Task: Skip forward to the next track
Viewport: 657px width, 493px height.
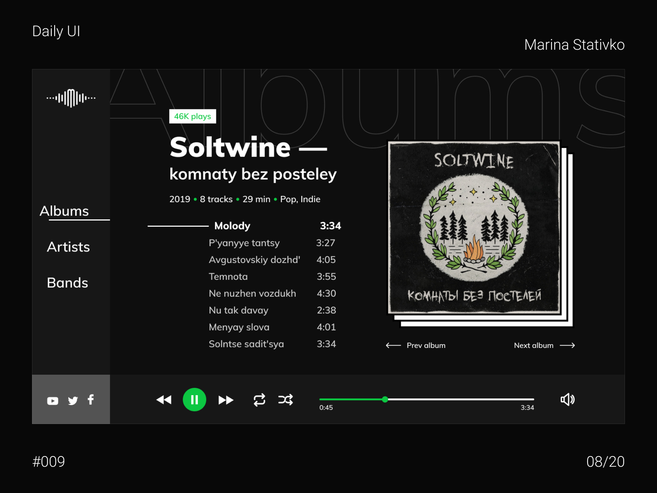Action: 226,400
